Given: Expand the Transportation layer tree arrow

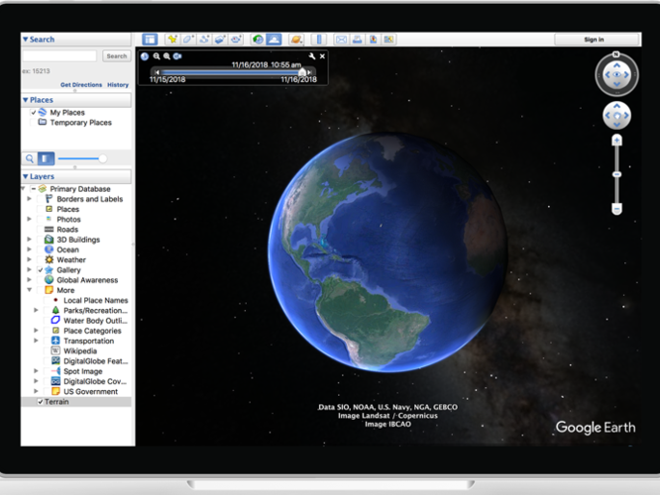Looking at the screenshot, I should [36, 341].
